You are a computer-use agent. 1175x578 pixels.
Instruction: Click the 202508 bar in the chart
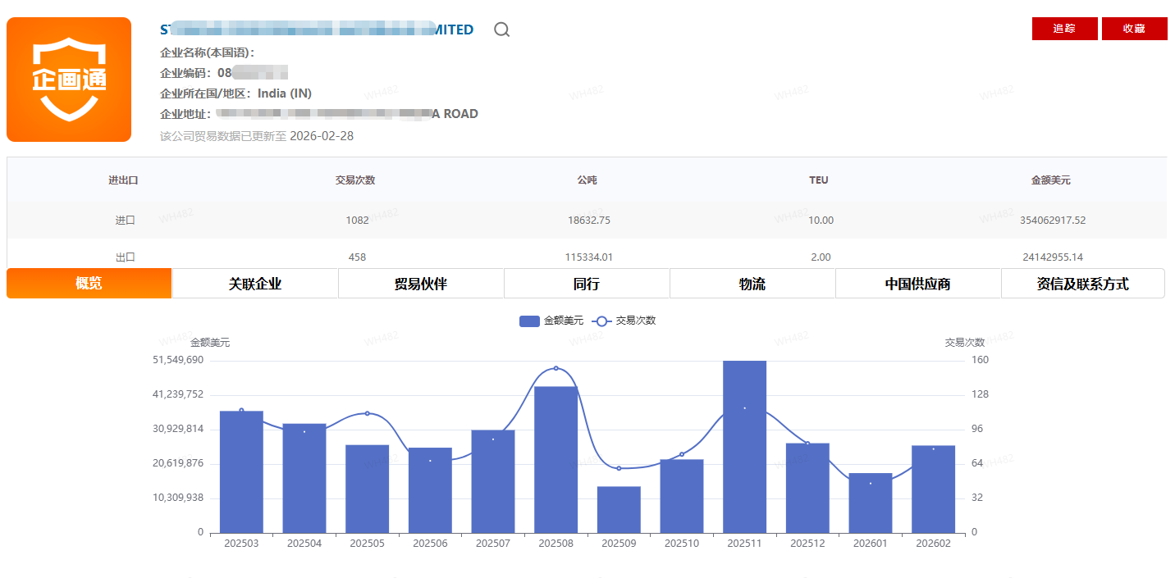[555, 459]
